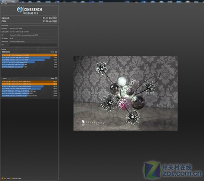
Task: Click the rendered benchmark scene image
Action: (x=126, y=93)
